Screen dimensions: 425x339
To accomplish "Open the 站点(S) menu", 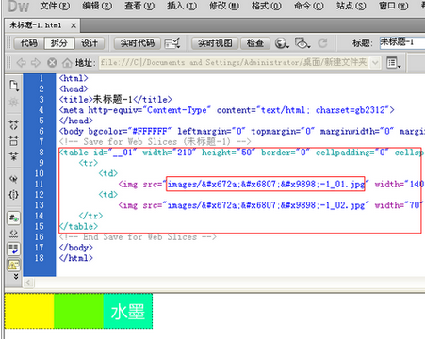I will point(351,6).
